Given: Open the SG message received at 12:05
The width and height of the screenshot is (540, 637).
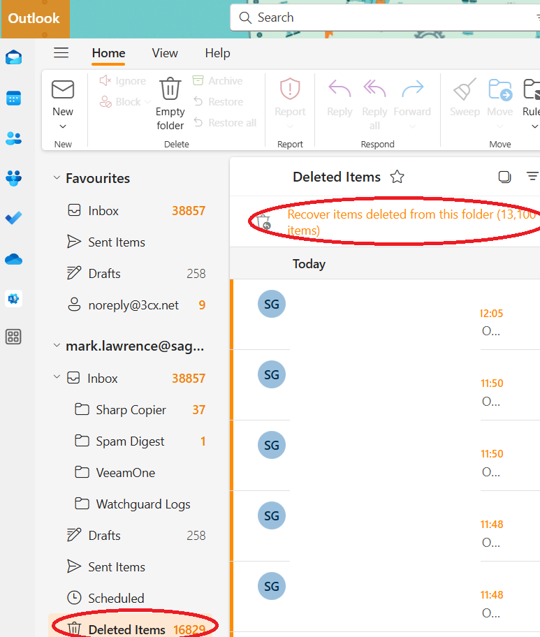Looking at the screenshot, I should click(x=385, y=314).
